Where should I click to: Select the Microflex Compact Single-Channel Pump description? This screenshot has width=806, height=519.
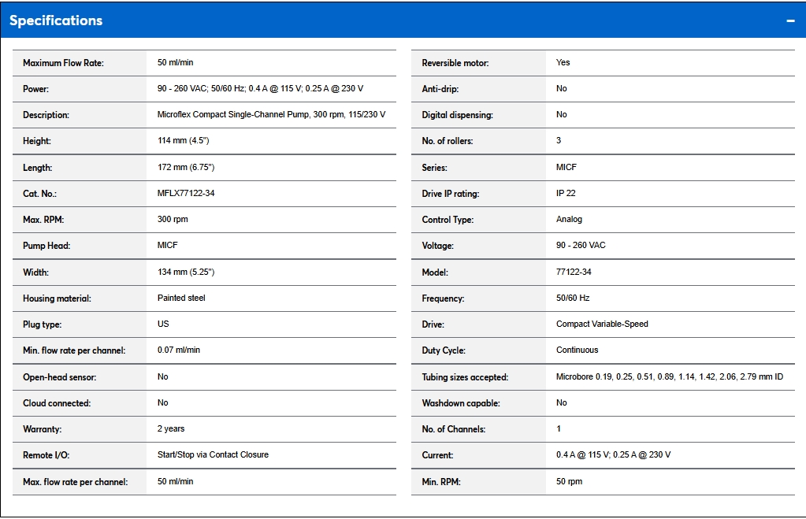pos(271,114)
